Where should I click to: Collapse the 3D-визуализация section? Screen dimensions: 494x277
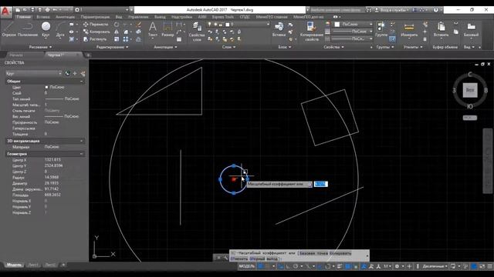[x=82, y=141]
